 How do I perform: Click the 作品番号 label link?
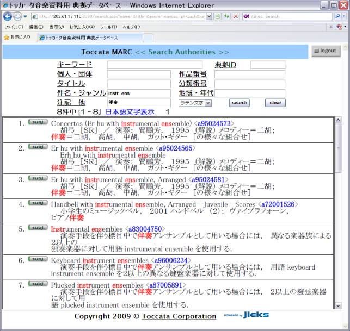(x=193, y=74)
